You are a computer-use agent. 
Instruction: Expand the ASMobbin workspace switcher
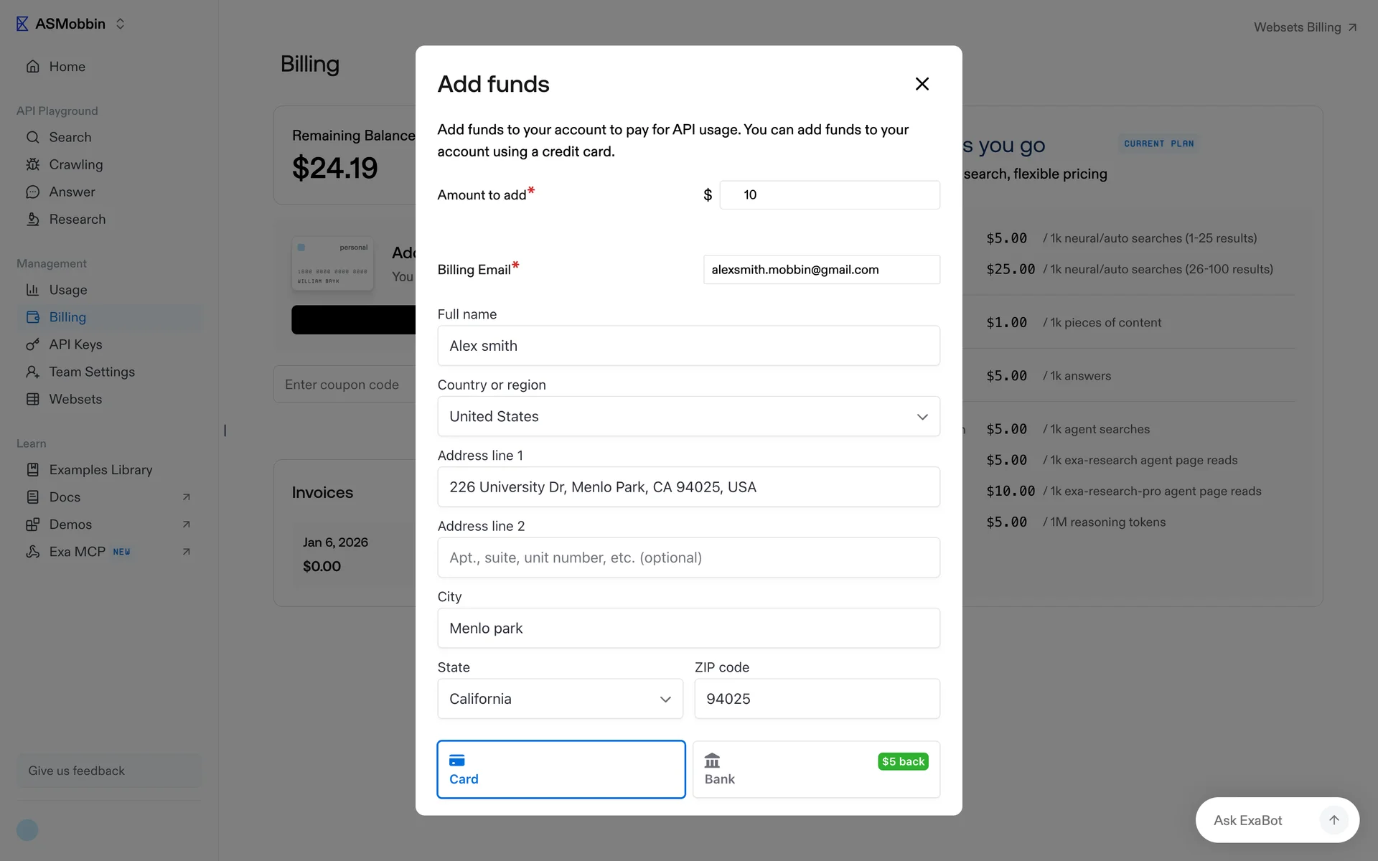[x=120, y=24]
